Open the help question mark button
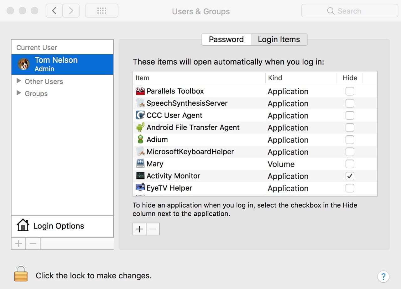 click(x=383, y=276)
